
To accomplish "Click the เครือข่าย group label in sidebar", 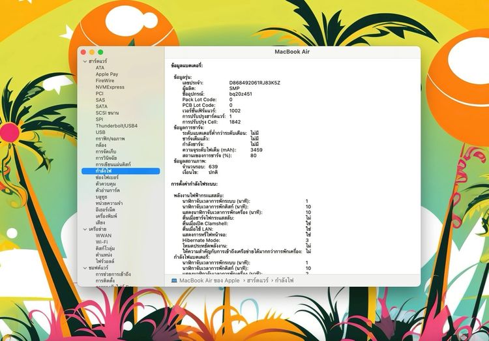I will (97, 229).
